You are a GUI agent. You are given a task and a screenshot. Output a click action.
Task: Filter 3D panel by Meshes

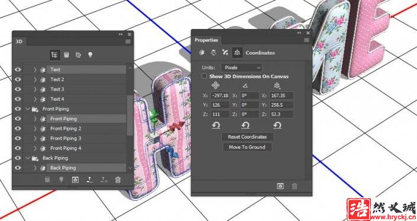tap(66, 55)
